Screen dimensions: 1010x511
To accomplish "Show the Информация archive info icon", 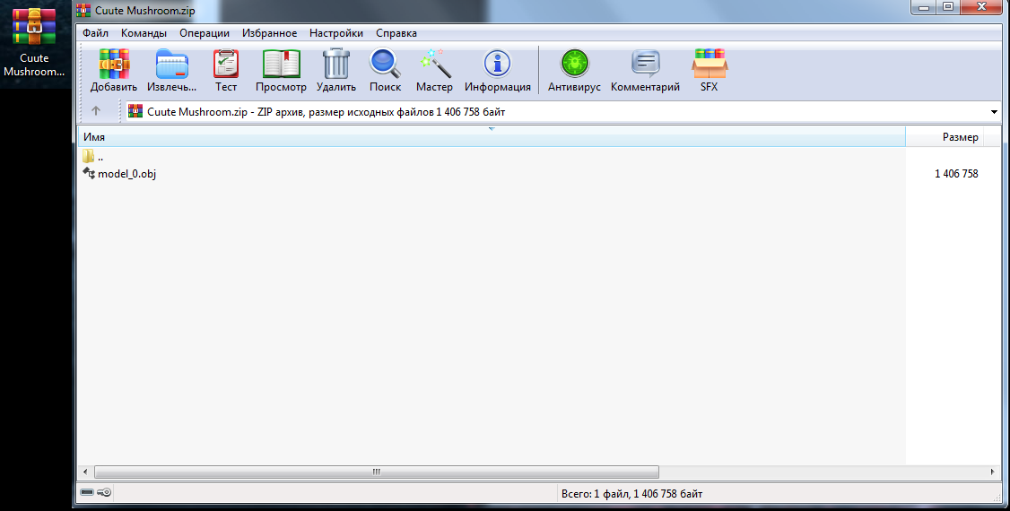I will coord(497,64).
